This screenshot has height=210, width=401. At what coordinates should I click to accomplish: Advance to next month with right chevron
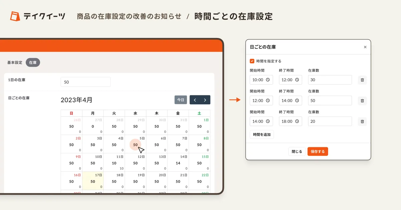pyautogui.click(x=205, y=100)
